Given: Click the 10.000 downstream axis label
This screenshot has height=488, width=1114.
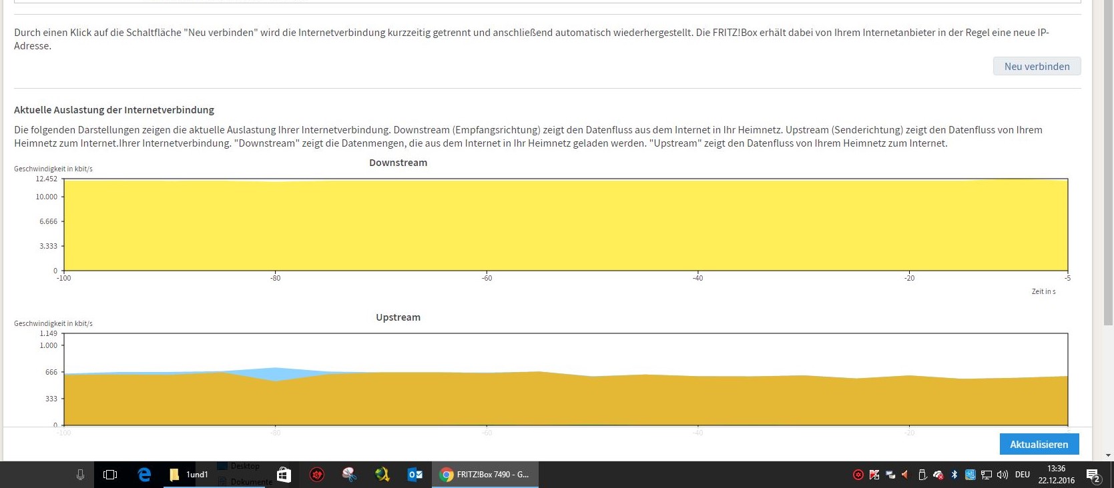Looking at the screenshot, I should [x=47, y=197].
